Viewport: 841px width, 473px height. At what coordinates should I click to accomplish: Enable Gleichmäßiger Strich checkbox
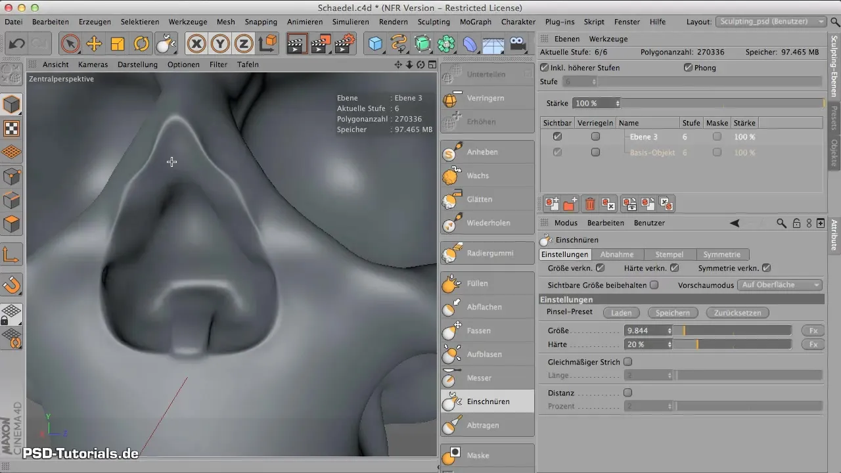(627, 362)
